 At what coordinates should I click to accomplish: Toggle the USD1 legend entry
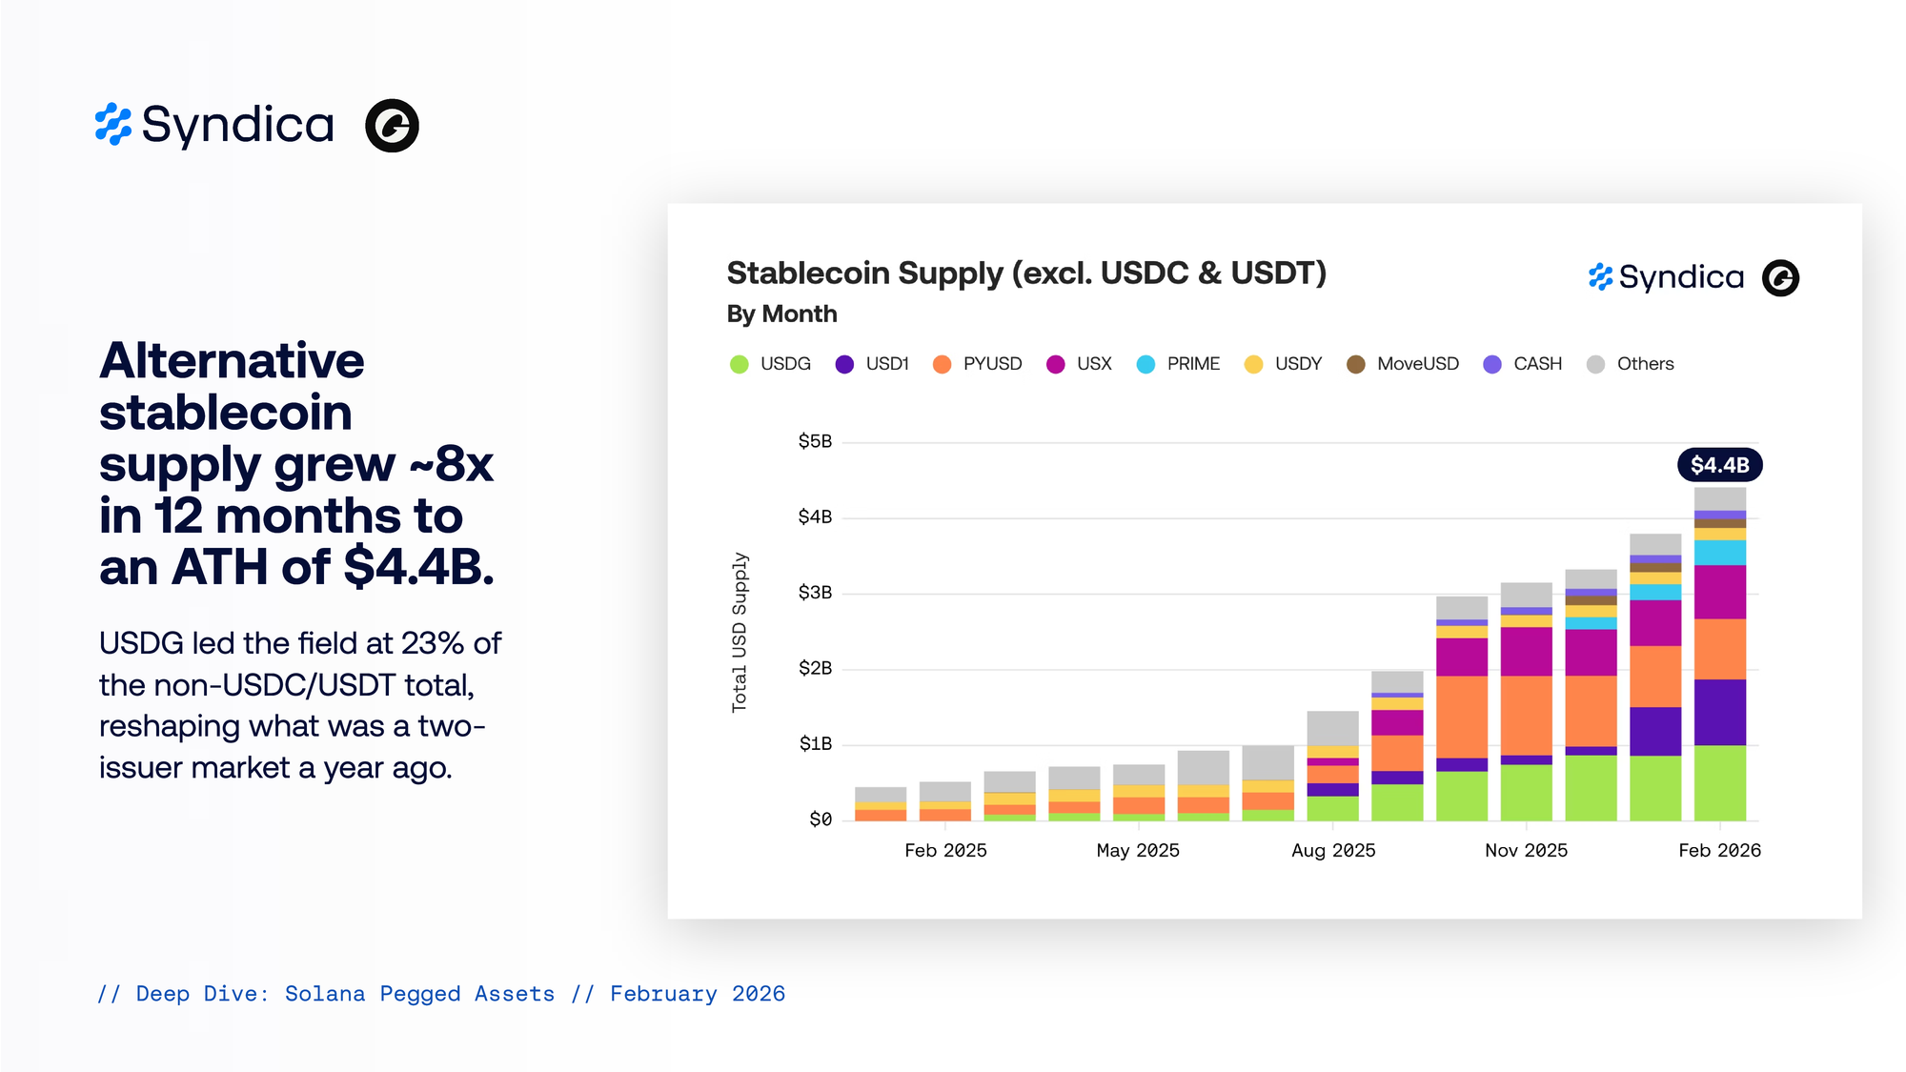872,364
